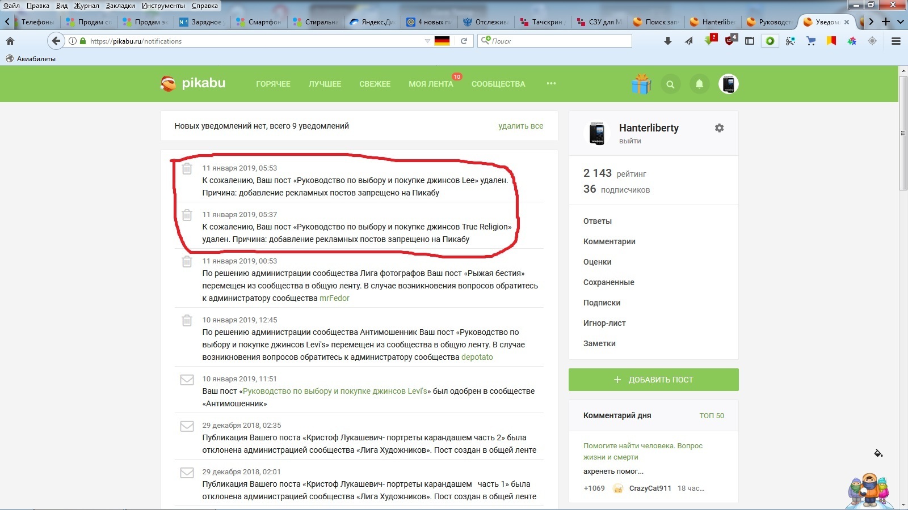The image size is (908, 510).
Task: Open the Закладки menu
Action: 120,6
